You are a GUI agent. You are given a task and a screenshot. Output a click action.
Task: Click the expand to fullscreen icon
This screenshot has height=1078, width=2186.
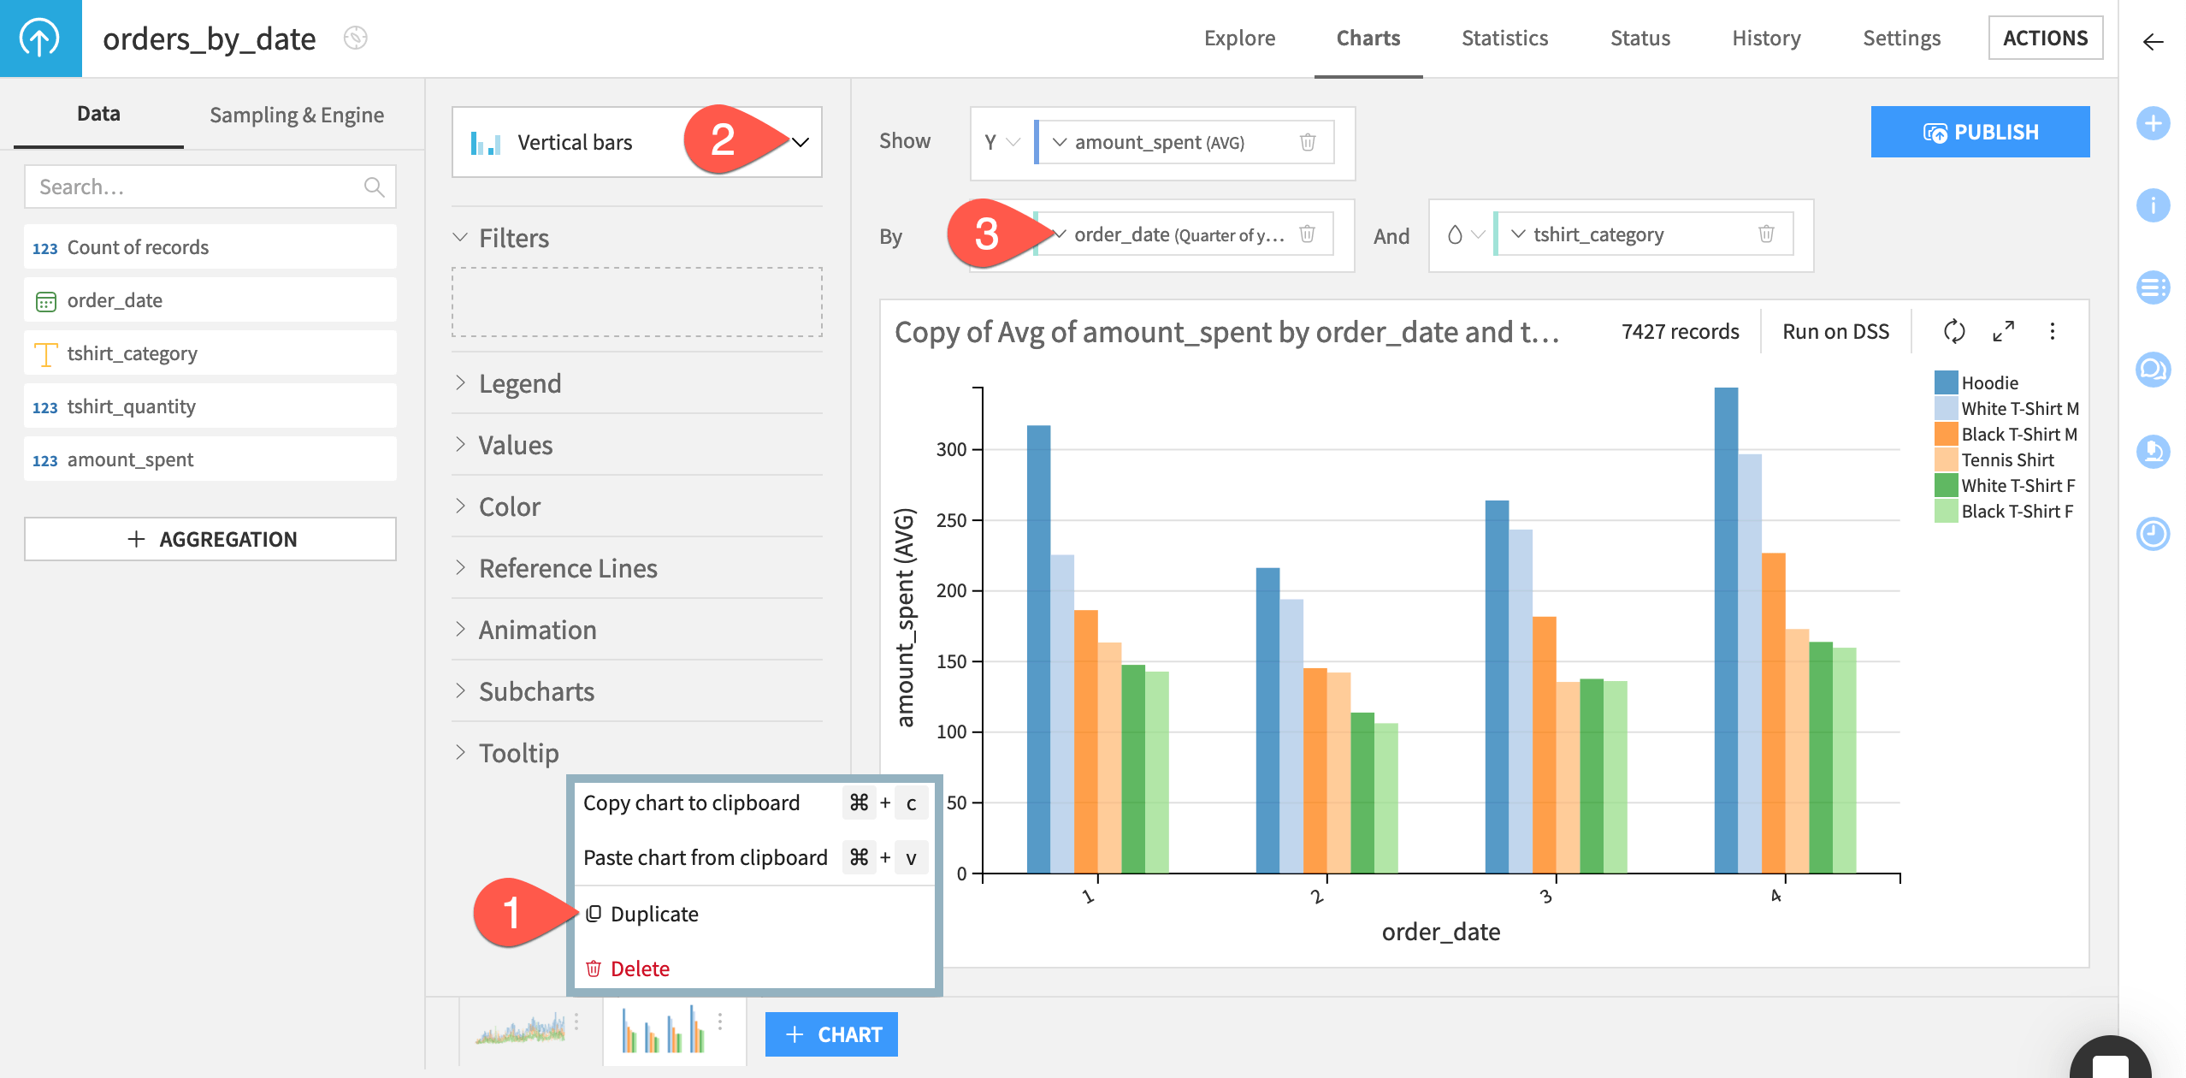coord(2003,332)
